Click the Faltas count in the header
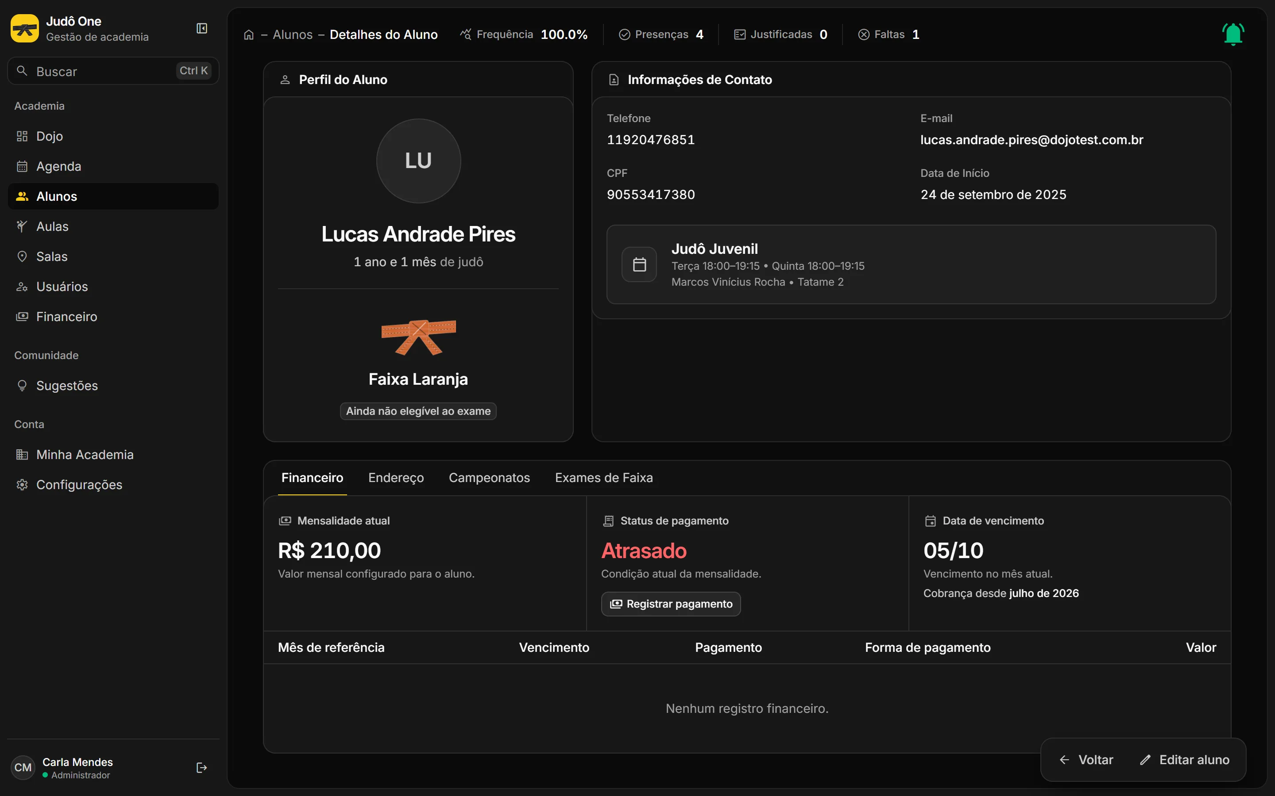The image size is (1275, 796). point(916,35)
